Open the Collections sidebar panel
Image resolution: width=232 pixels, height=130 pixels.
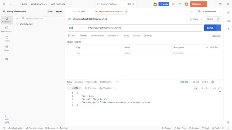tap(7, 20)
